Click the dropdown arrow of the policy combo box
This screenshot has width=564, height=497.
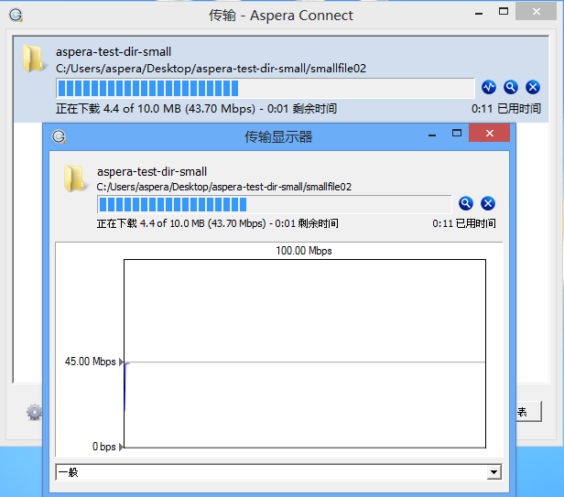pyautogui.click(x=494, y=472)
